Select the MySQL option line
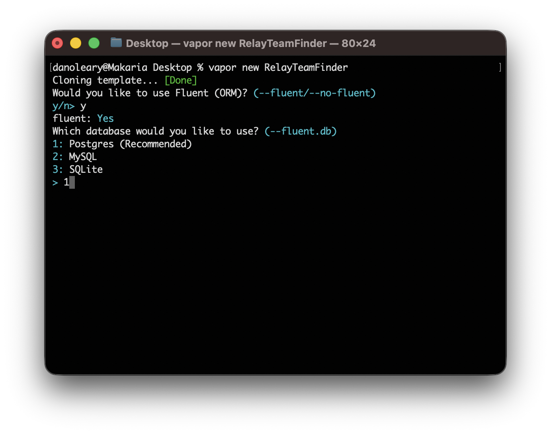551x434 pixels. coord(74,156)
